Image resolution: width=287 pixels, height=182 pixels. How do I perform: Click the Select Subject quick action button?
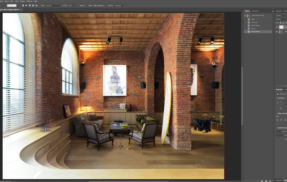[x=282, y=135]
